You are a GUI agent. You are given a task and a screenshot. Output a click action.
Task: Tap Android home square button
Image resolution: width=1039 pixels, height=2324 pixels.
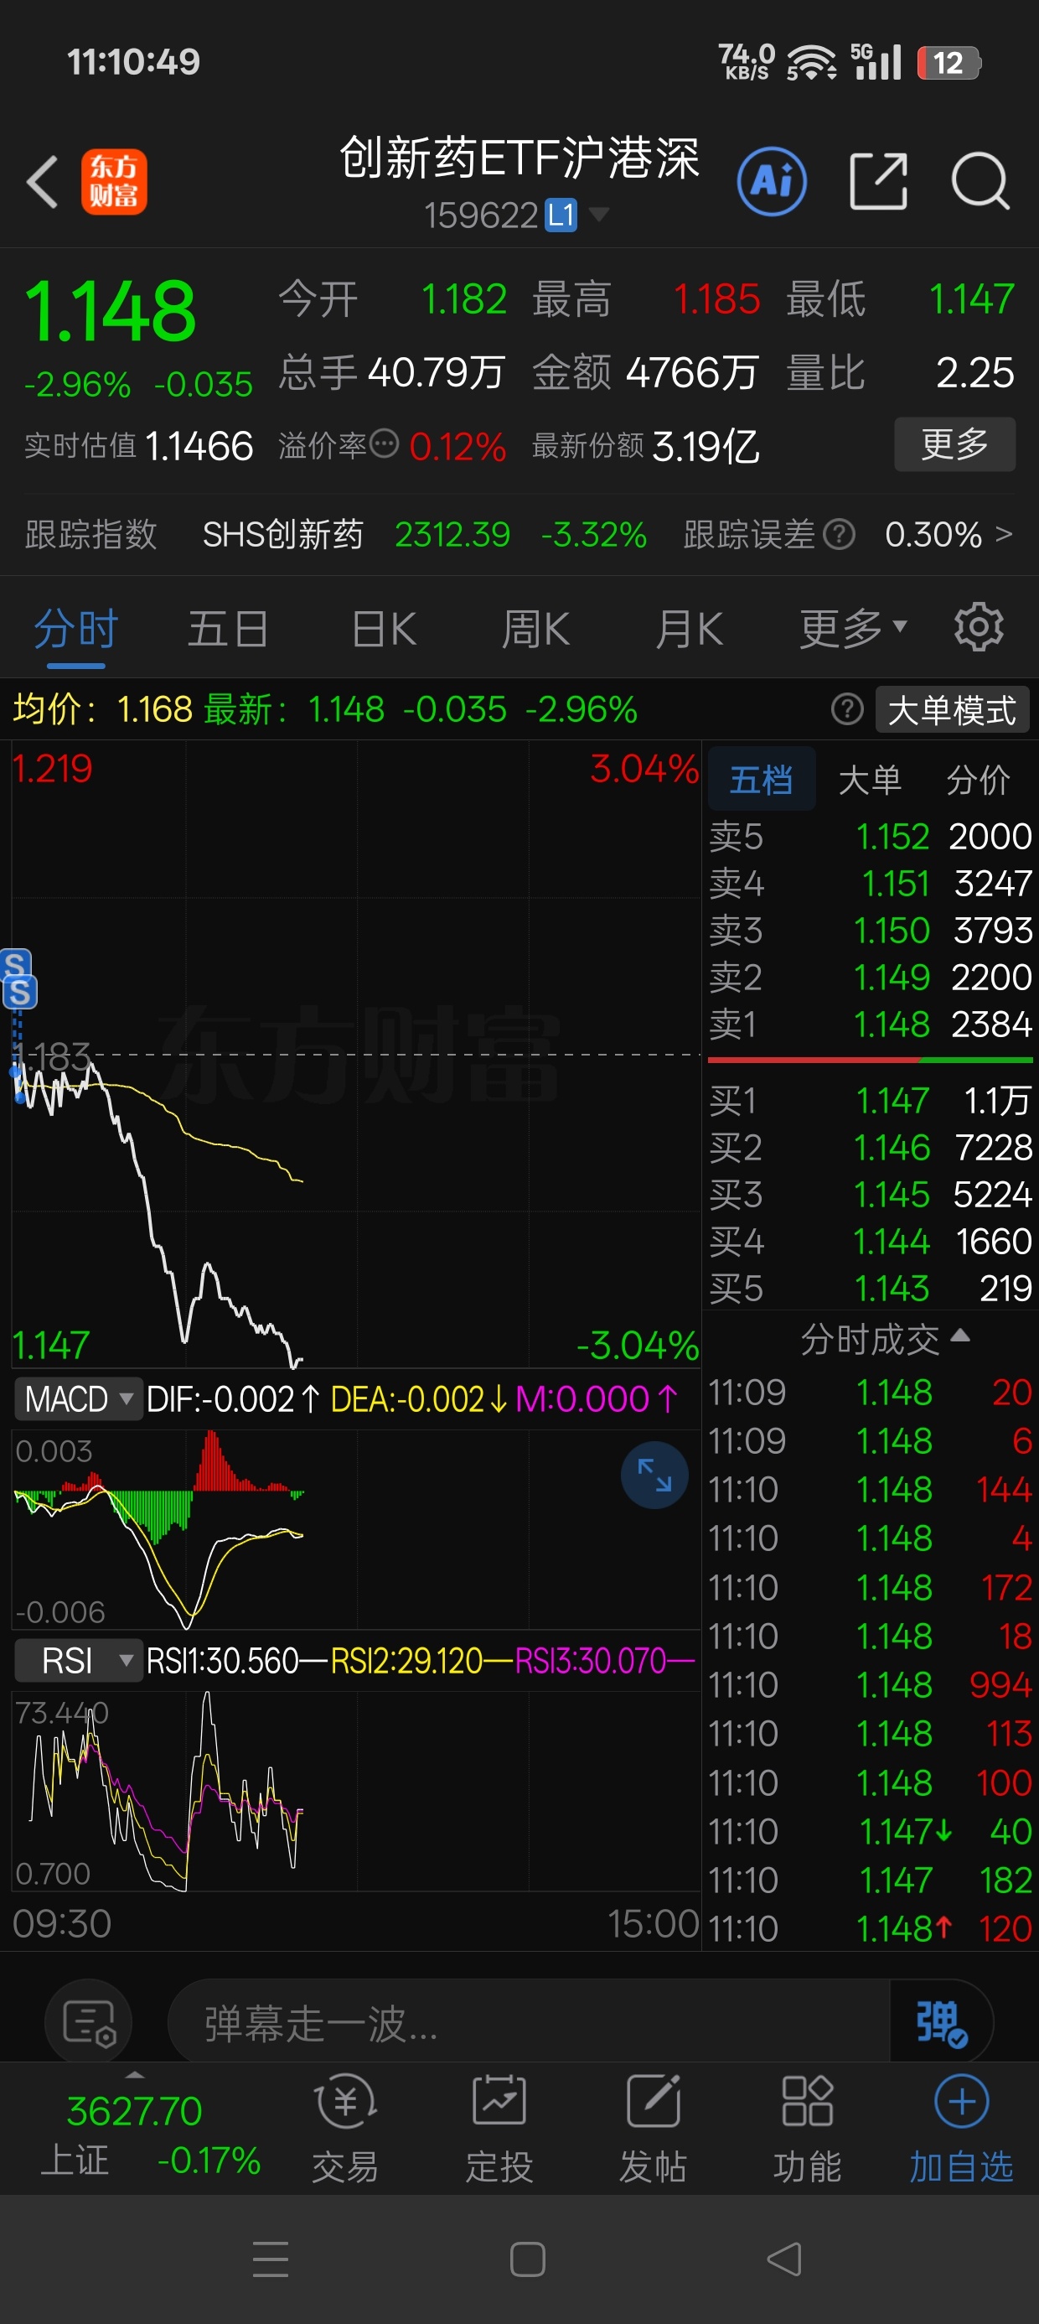click(528, 2259)
